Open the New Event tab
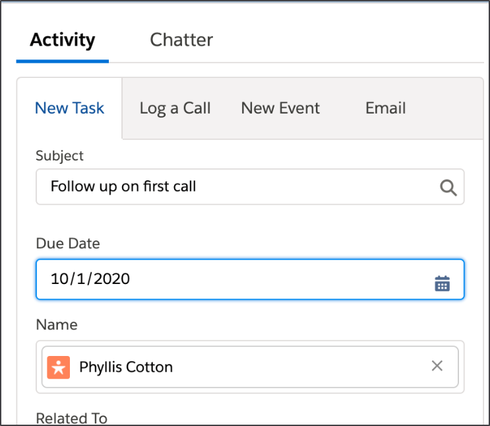The width and height of the screenshot is (490, 426). click(280, 108)
